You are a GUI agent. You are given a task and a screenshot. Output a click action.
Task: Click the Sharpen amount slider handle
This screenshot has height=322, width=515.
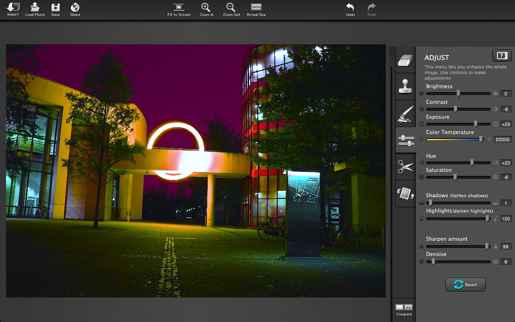tap(487, 246)
